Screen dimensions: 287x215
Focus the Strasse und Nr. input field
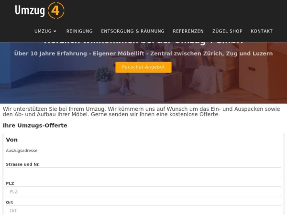click(143, 172)
